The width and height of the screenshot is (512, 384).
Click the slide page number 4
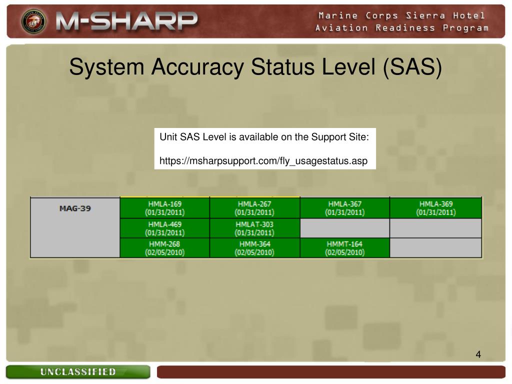pyautogui.click(x=478, y=354)
